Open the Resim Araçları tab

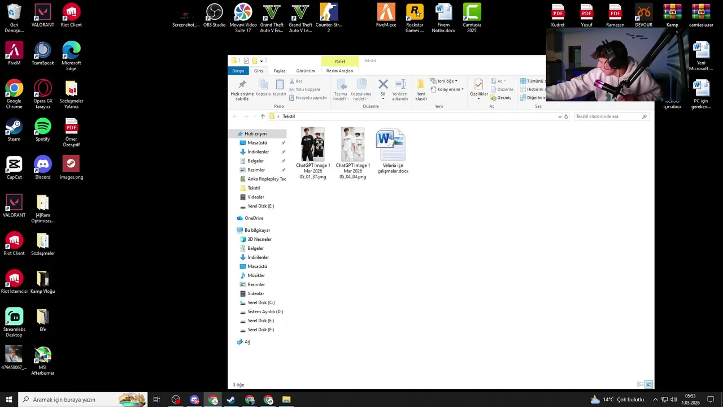pos(340,71)
